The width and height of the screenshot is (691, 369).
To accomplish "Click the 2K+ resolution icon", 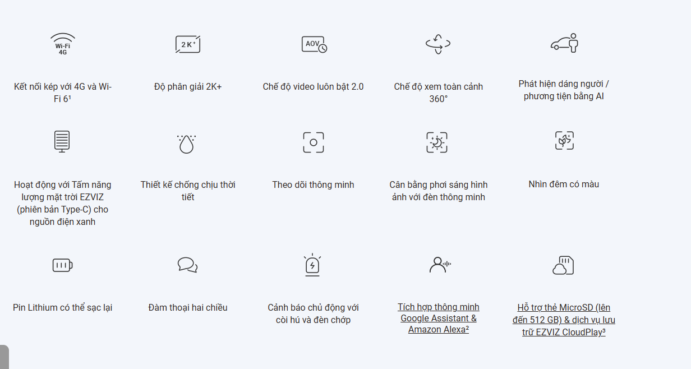I will [188, 44].
